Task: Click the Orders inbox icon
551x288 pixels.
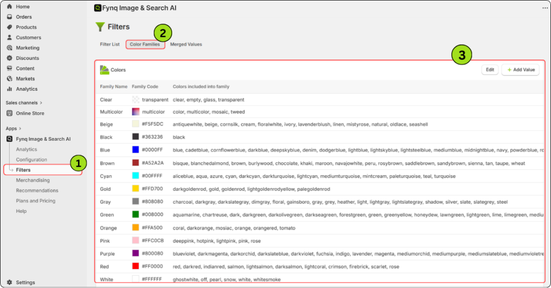Action: click(10, 17)
